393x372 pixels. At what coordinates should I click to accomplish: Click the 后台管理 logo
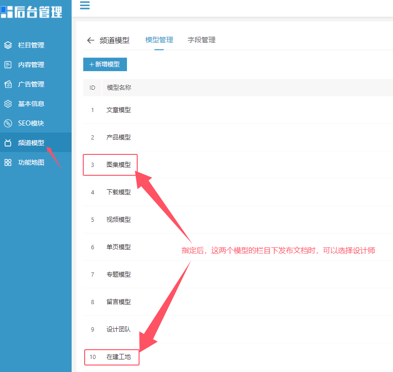tap(31, 12)
